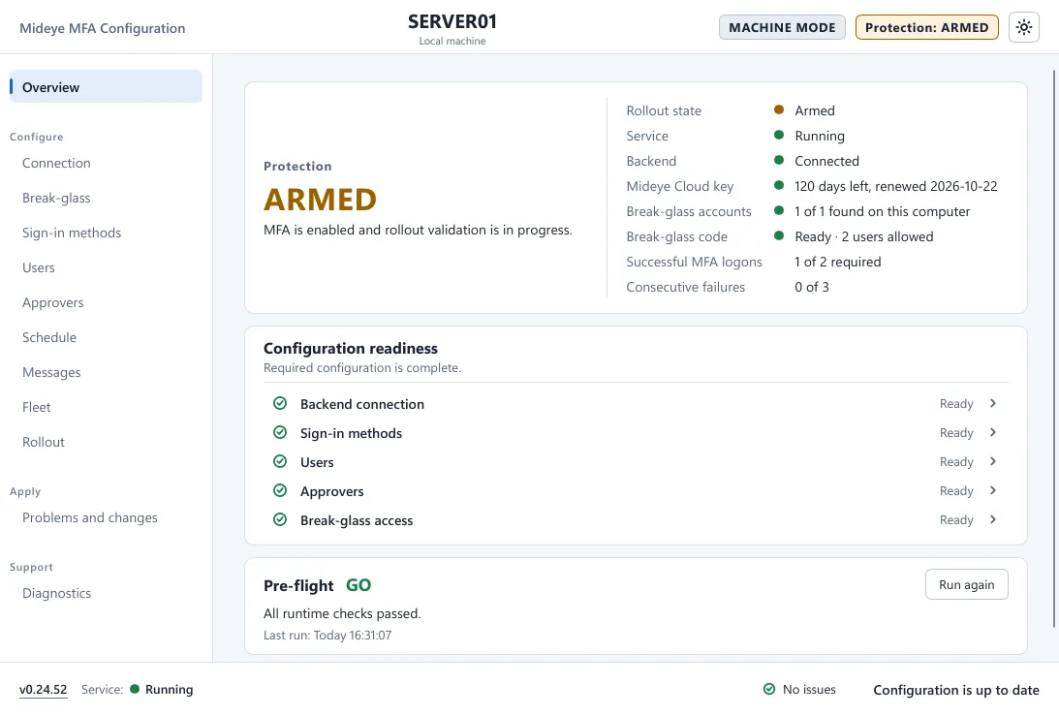
Task: Open the Connection configuration page
Action: coord(56,163)
